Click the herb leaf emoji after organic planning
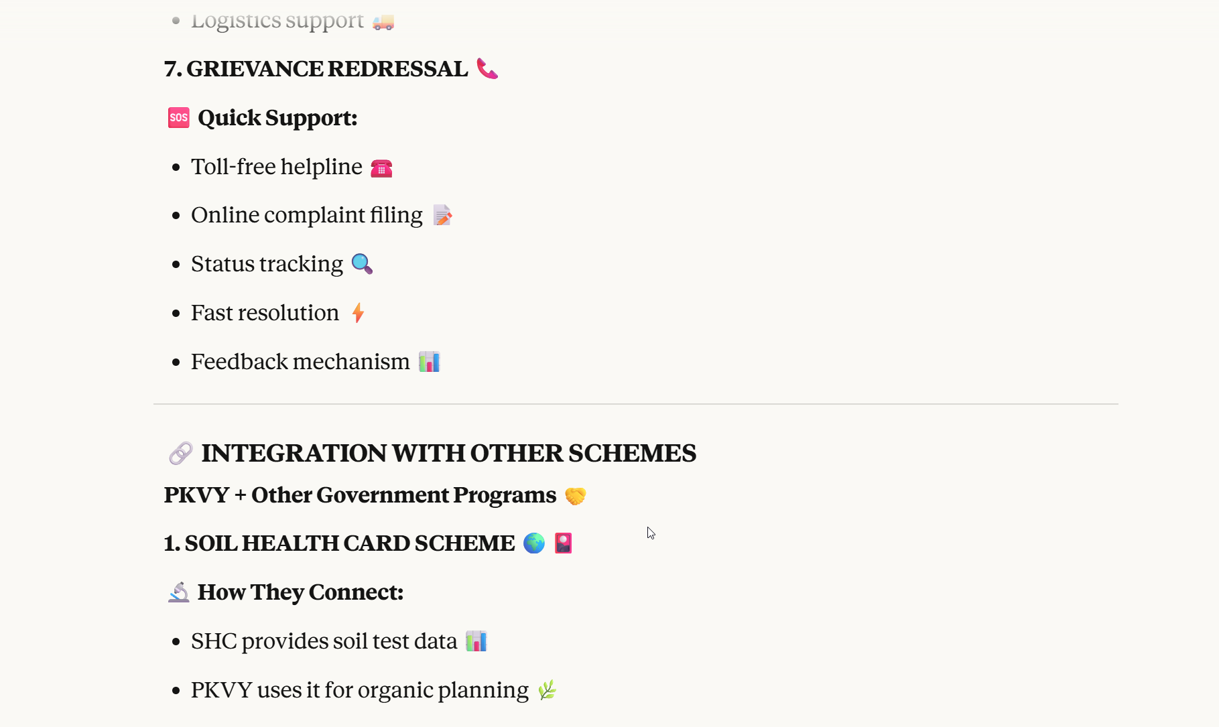This screenshot has height=727, width=1219. coord(548,690)
